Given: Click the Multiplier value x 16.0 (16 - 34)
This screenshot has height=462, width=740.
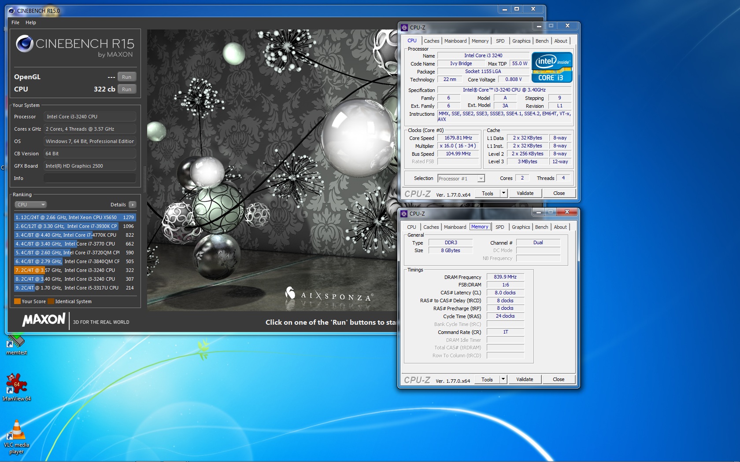Looking at the screenshot, I should click(458, 146).
